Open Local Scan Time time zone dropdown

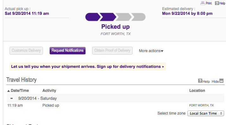pyautogui.click(x=206, y=113)
